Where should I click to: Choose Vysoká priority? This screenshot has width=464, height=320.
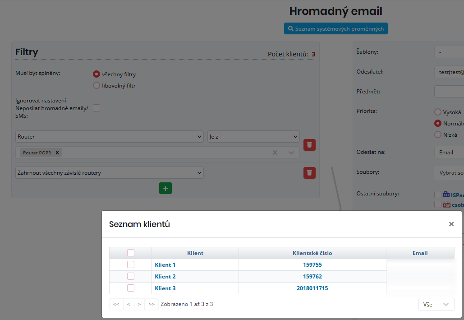click(x=438, y=112)
